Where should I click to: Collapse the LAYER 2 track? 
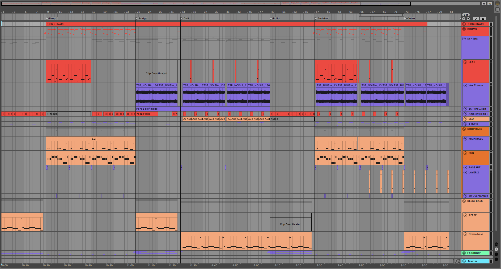(x=465, y=172)
